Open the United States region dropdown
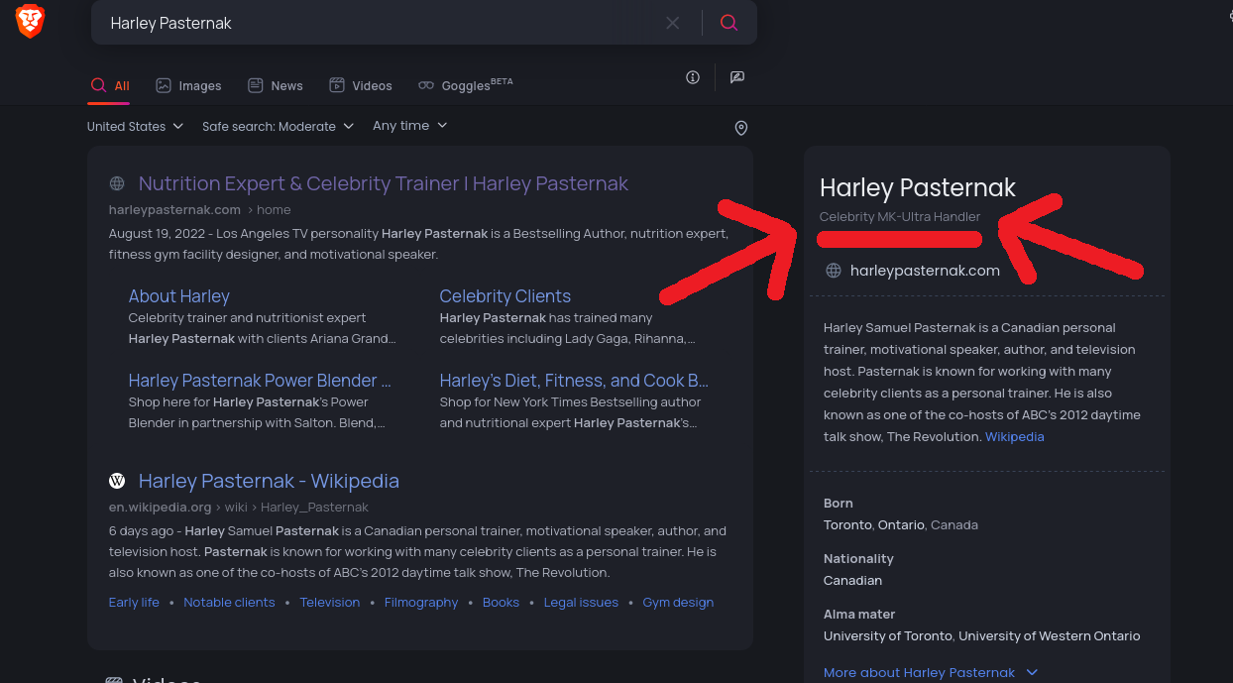1233x683 pixels. [135, 126]
